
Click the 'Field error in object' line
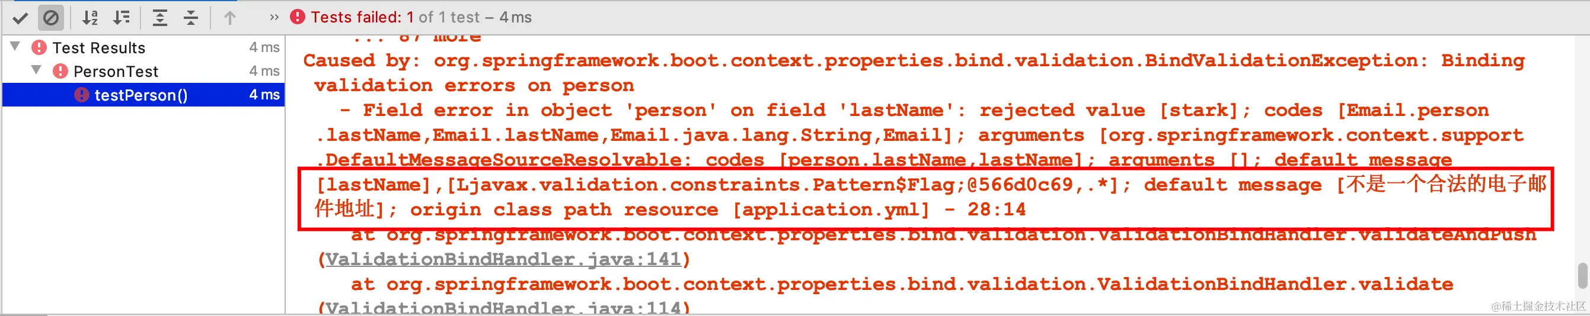pyautogui.click(x=914, y=110)
